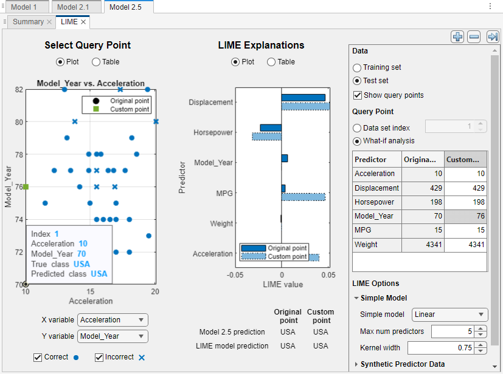Open the Model 1 tab

[24, 7]
